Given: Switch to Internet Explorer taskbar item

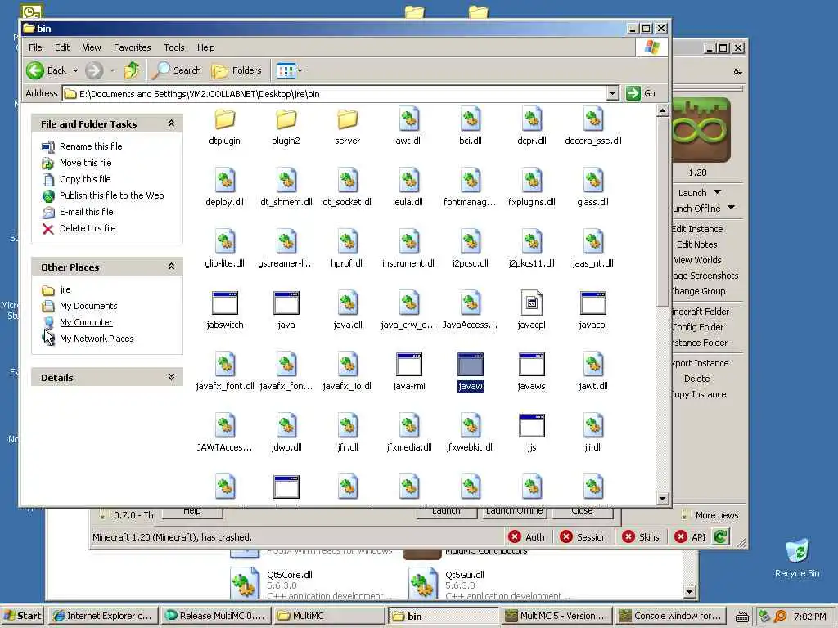Looking at the screenshot, I should (102, 616).
